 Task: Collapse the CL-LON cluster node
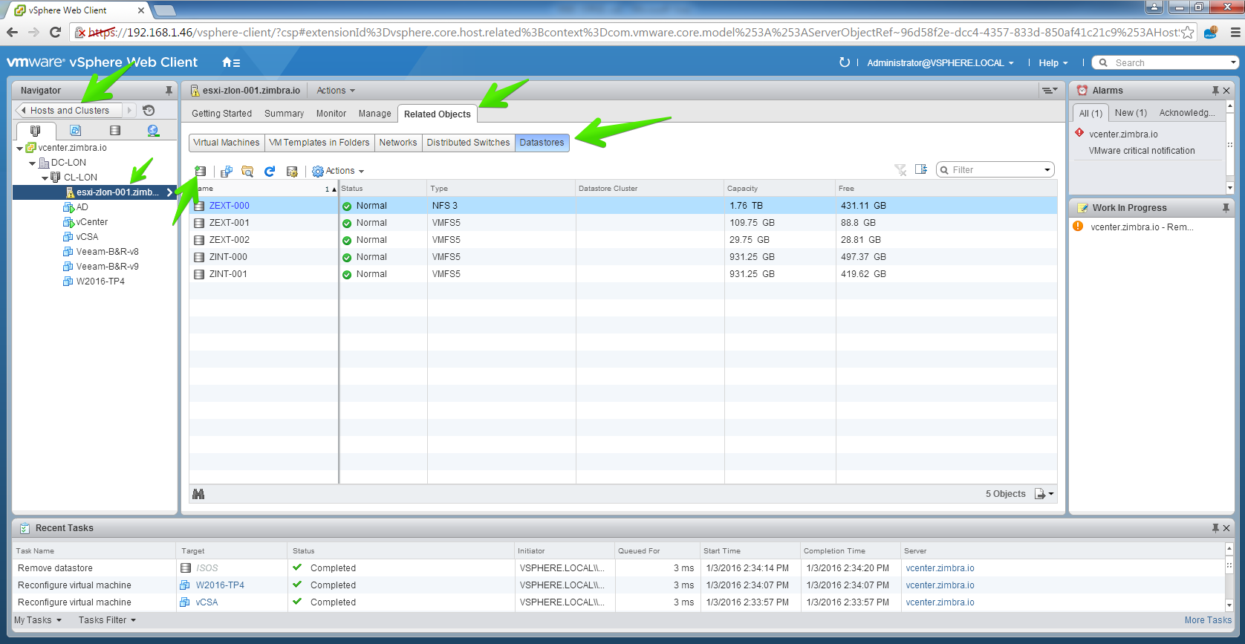[45, 178]
